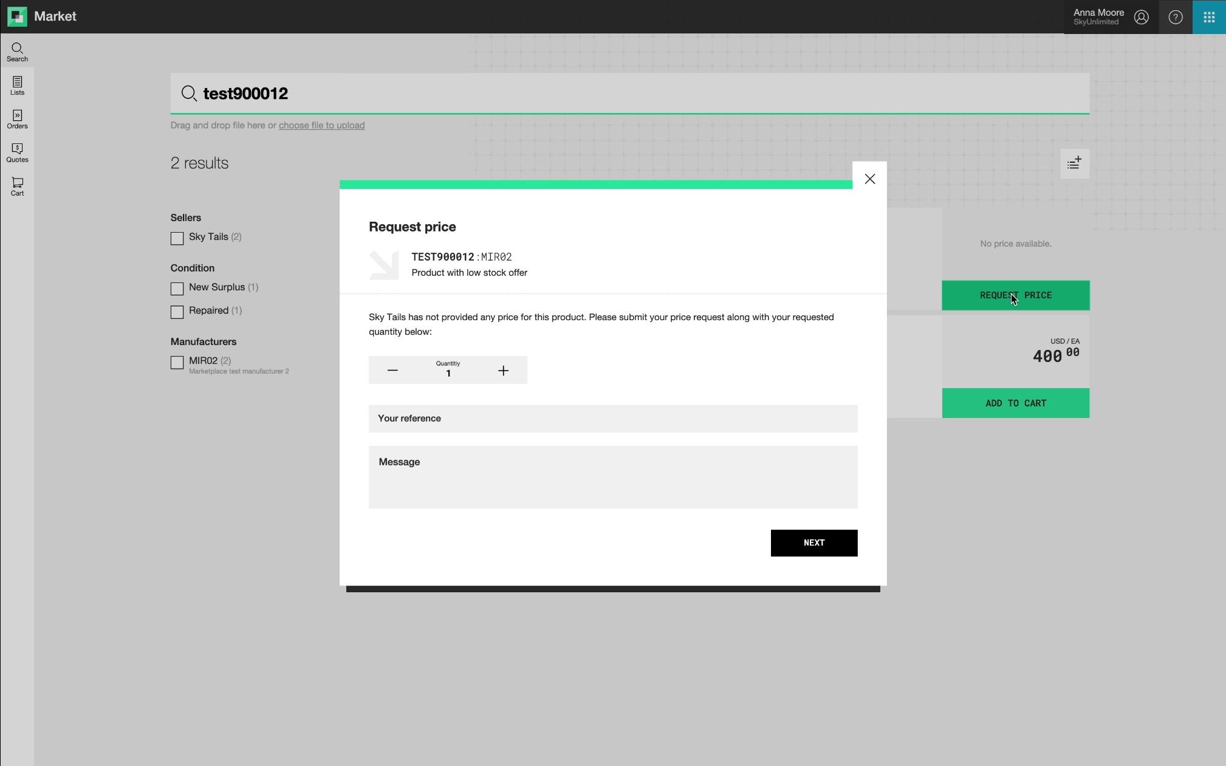Decrease quantity with the minus button

coord(392,371)
